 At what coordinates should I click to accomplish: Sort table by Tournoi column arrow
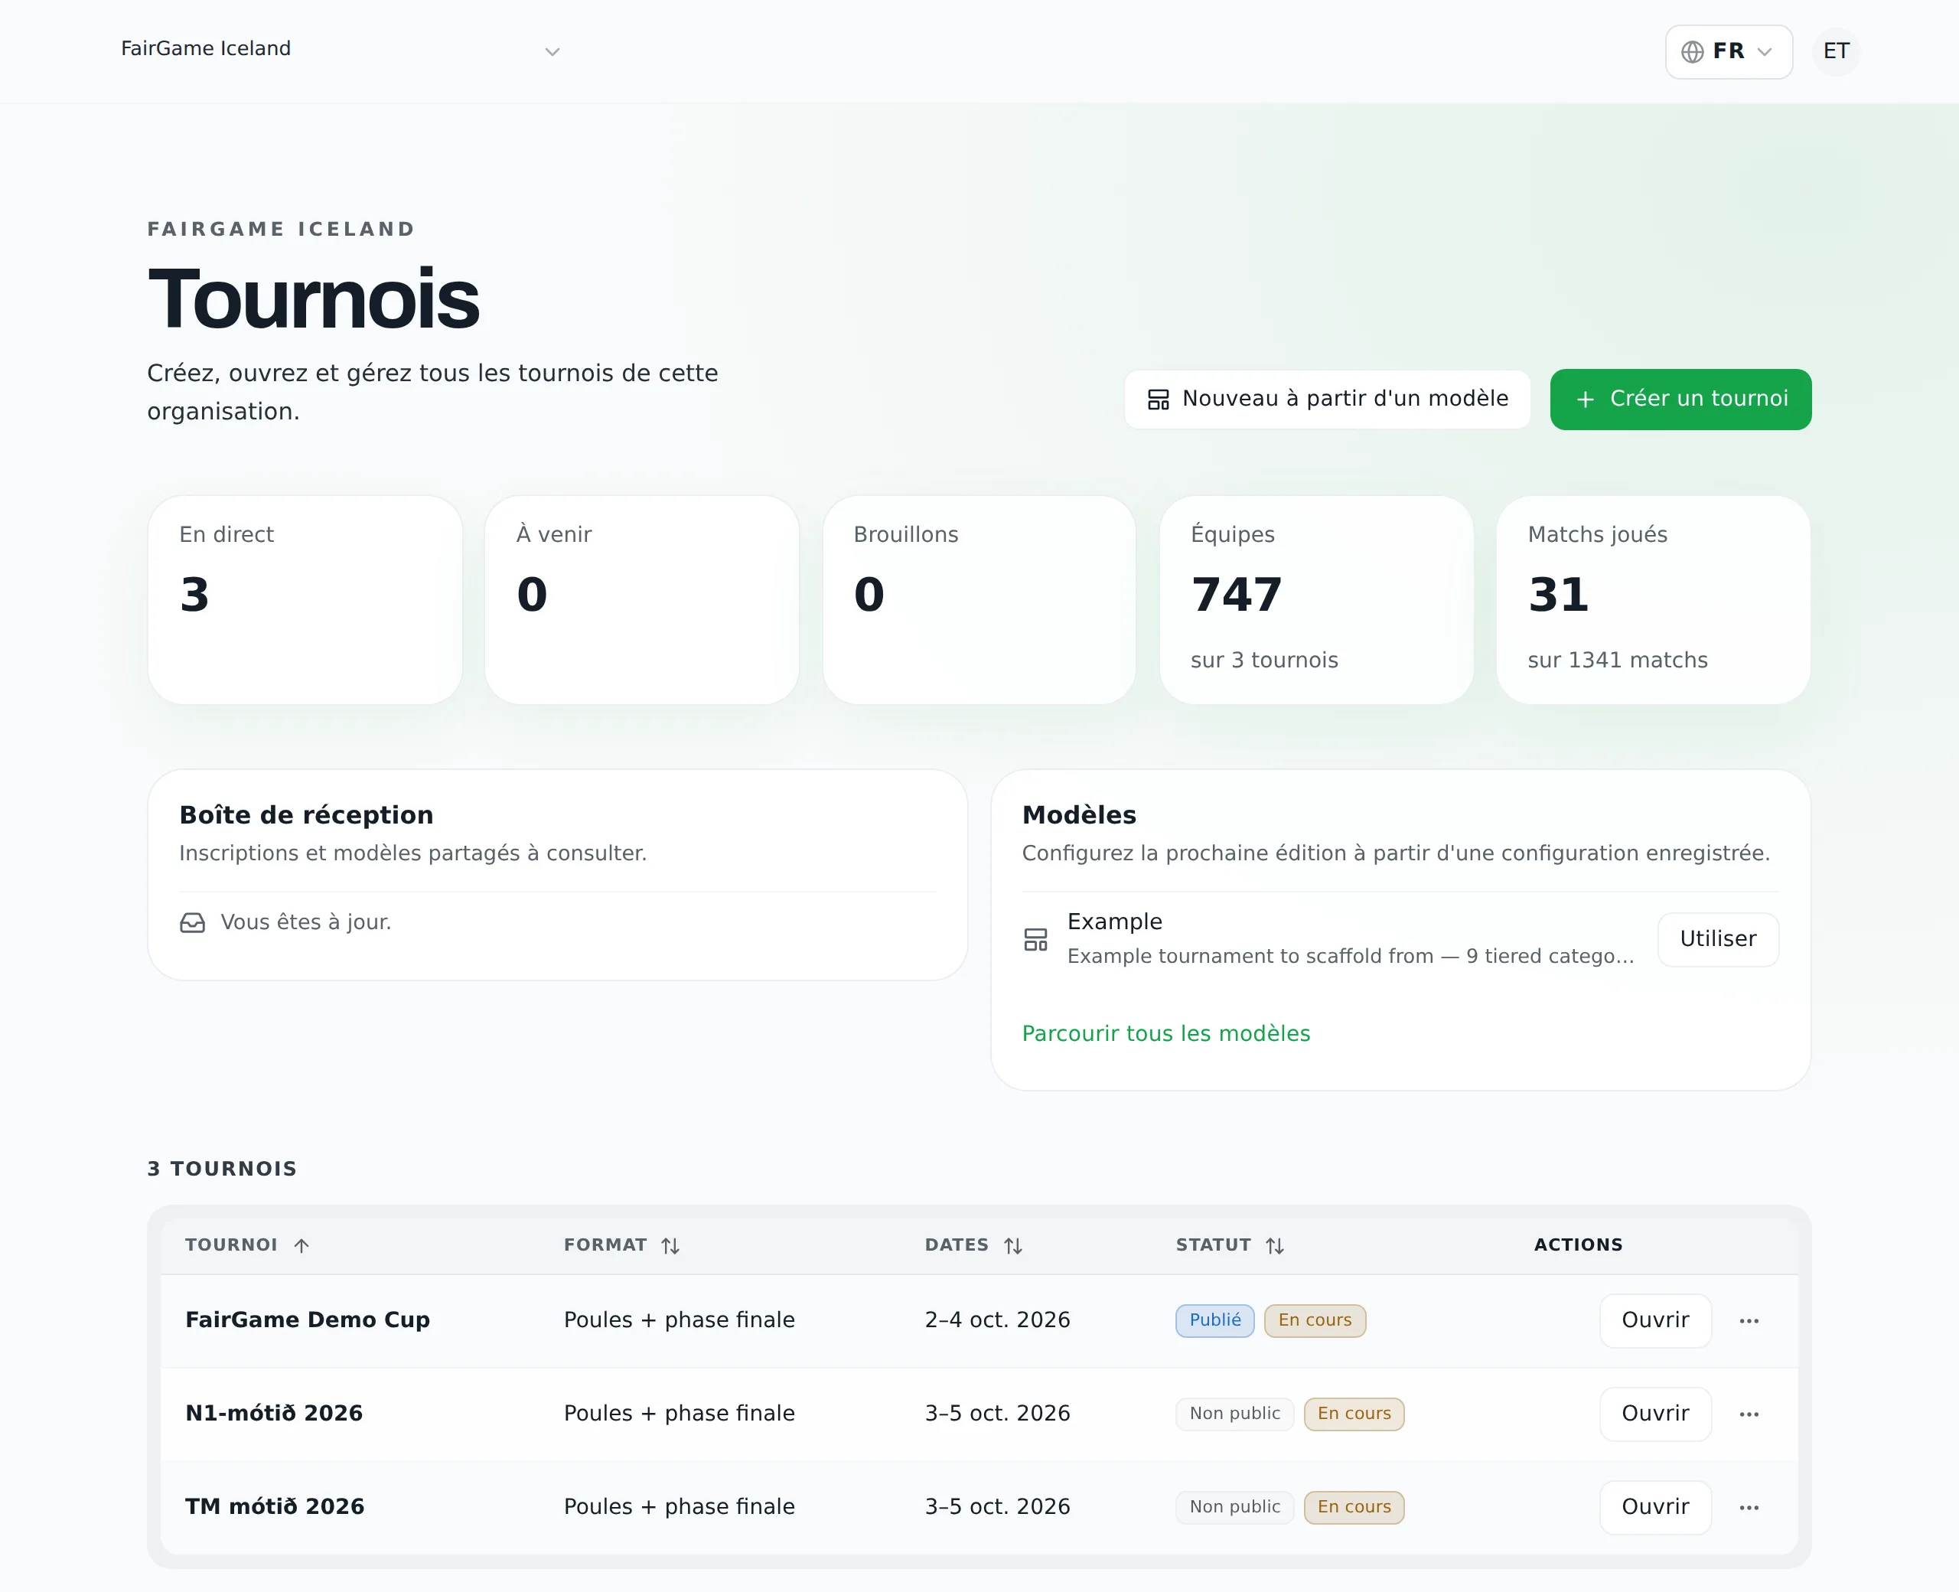[x=302, y=1245]
